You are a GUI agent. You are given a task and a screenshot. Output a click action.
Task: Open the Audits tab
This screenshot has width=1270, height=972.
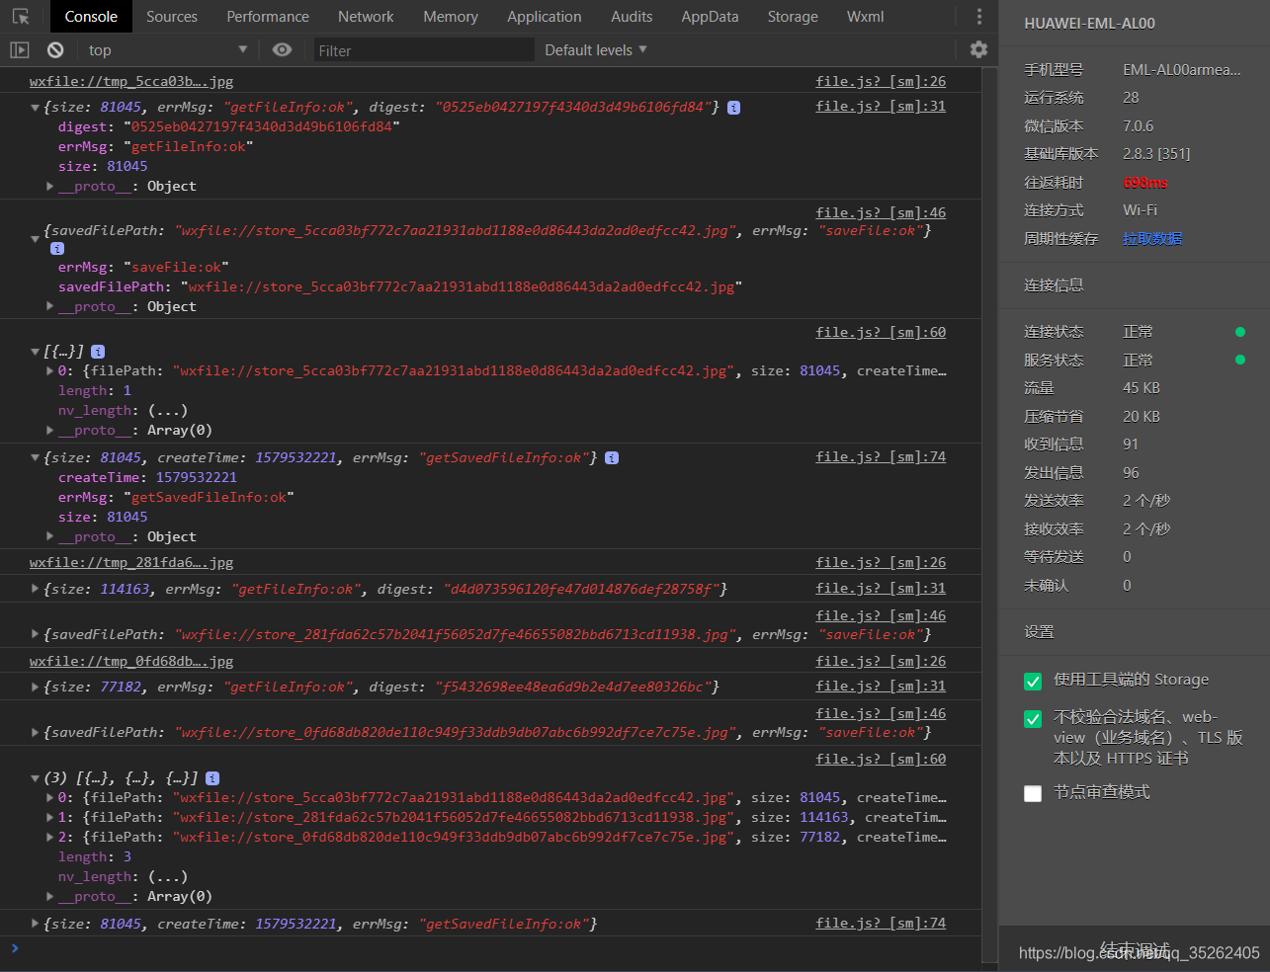coord(632,17)
